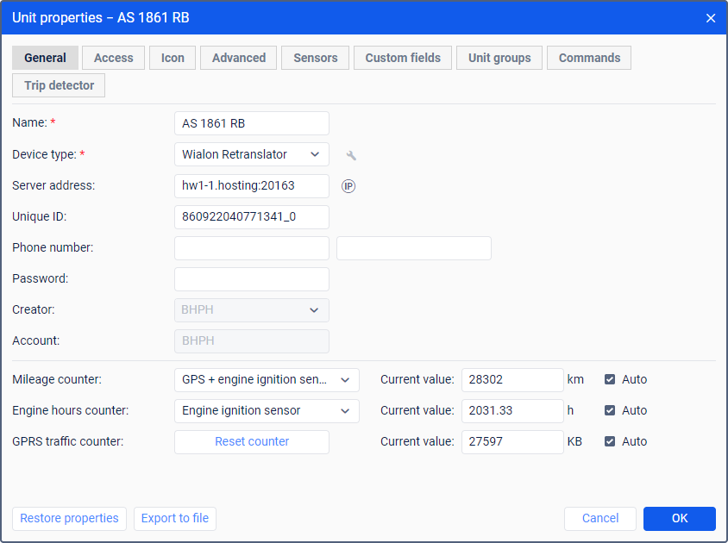
Task: Click the device configurator wrench icon
Action: point(351,155)
